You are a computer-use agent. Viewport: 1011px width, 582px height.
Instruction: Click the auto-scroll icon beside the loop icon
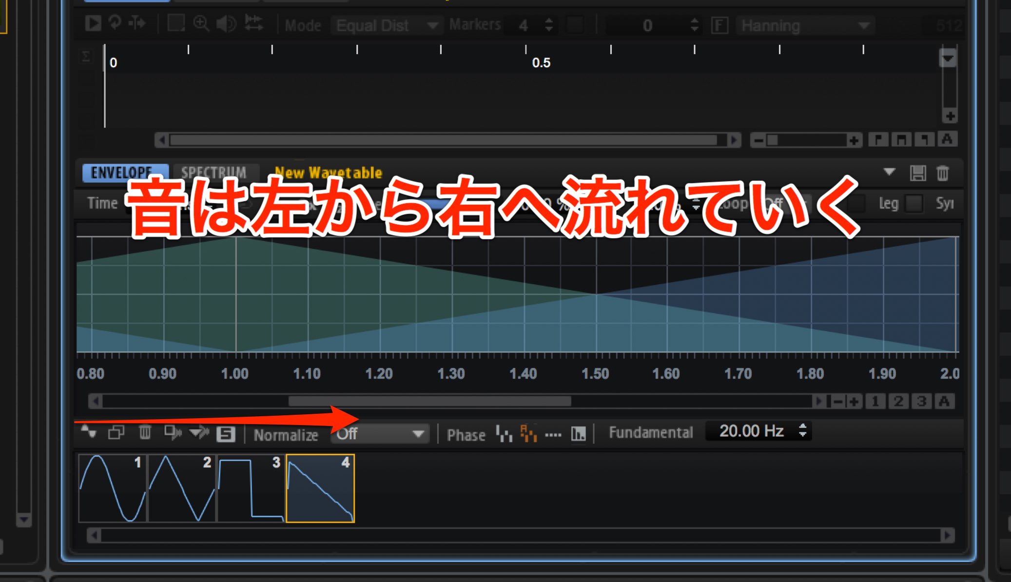[x=137, y=22]
